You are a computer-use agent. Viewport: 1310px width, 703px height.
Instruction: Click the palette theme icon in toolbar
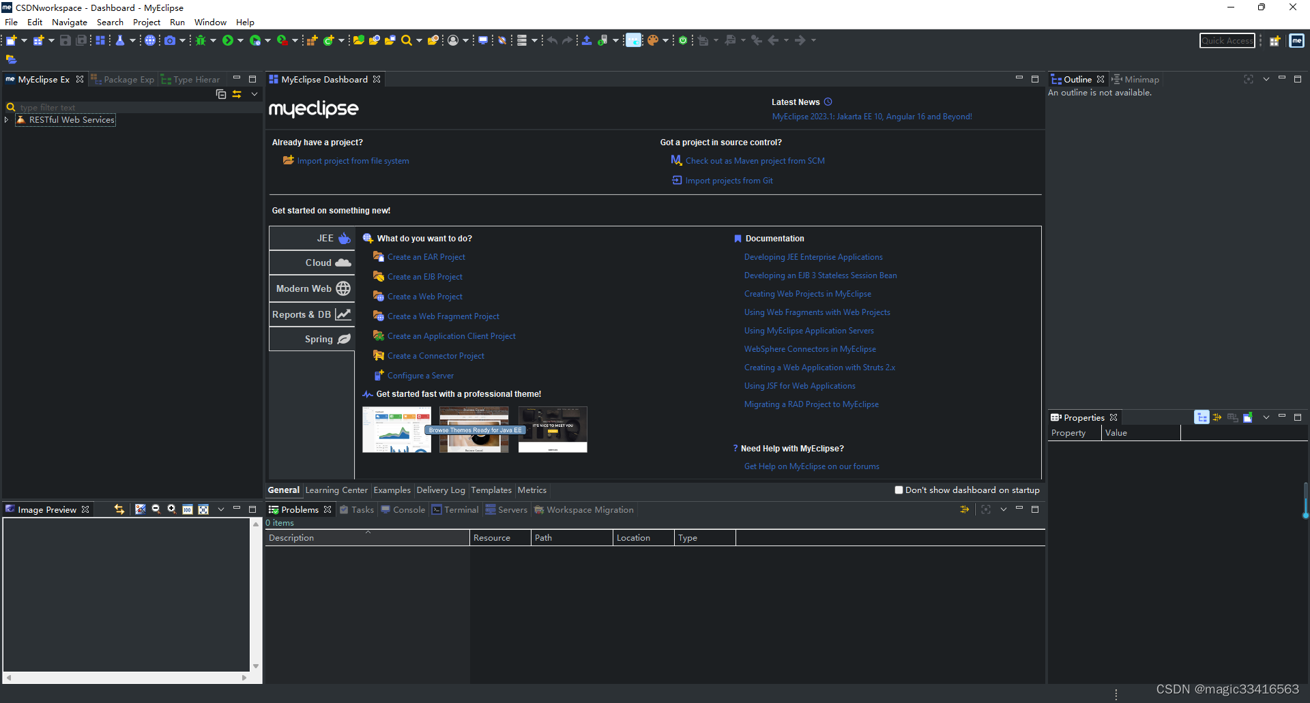click(652, 40)
